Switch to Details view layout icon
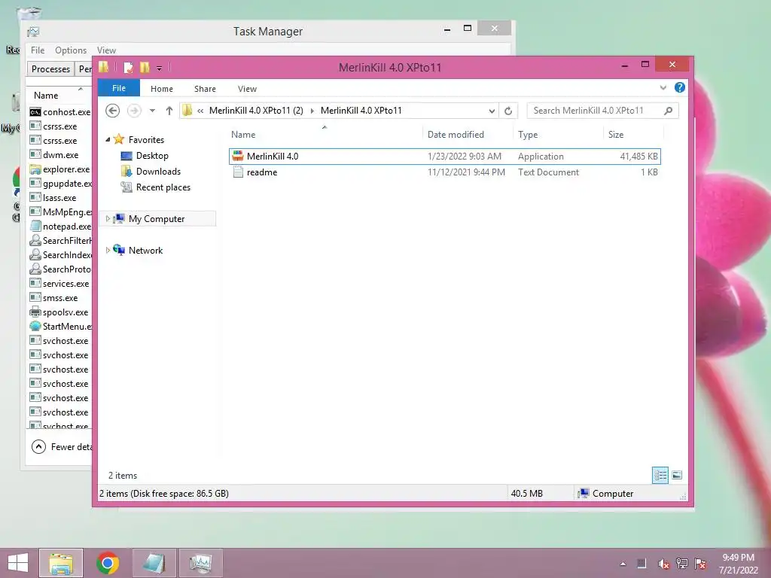 [x=660, y=476]
